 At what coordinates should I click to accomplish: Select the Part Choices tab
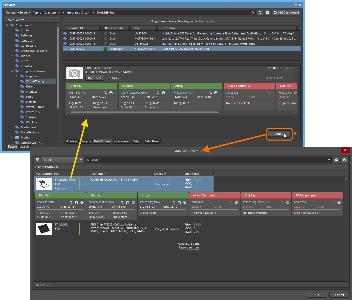(x=102, y=141)
